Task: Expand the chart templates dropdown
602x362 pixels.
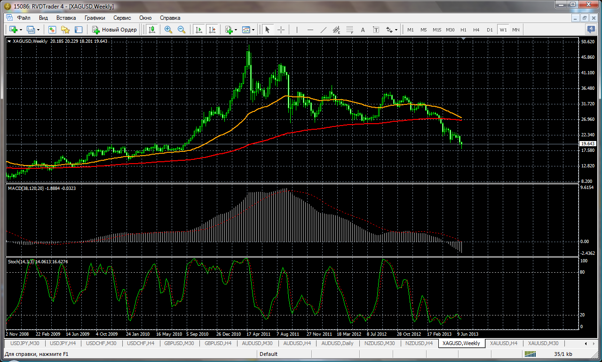Action: 253,30
